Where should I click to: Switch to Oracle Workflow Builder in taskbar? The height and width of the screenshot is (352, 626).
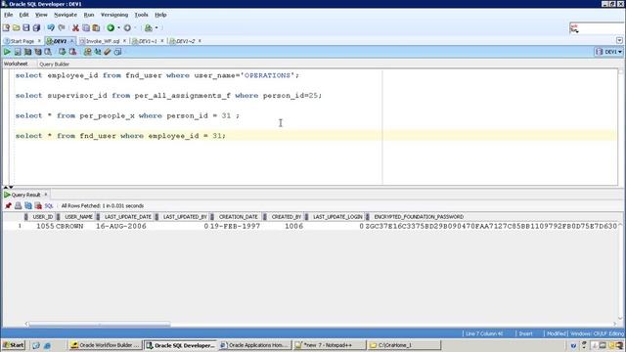[105, 345]
